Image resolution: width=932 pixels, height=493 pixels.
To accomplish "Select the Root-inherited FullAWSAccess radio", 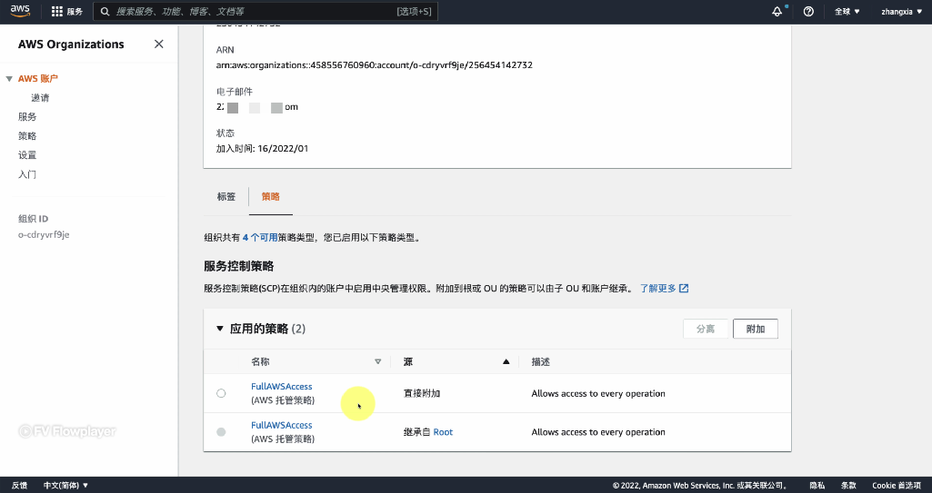I will [x=221, y=432].
